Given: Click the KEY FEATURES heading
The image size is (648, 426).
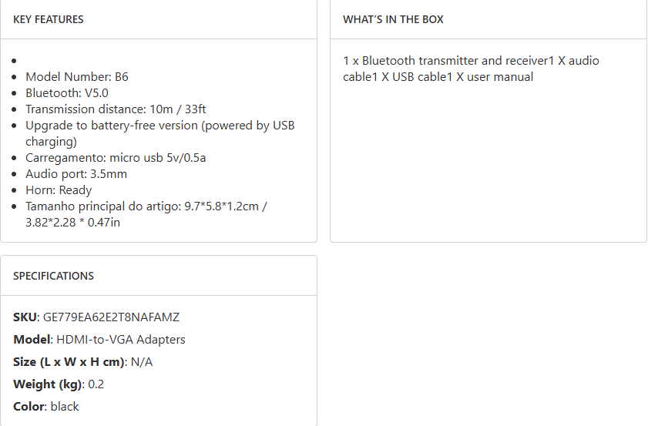Looking at the screenshot, I should [49, 19].
